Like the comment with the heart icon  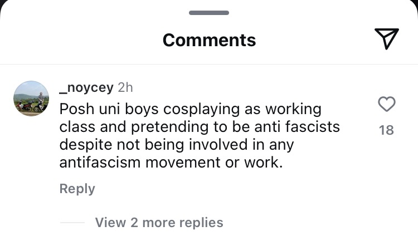tap(386, 104)
